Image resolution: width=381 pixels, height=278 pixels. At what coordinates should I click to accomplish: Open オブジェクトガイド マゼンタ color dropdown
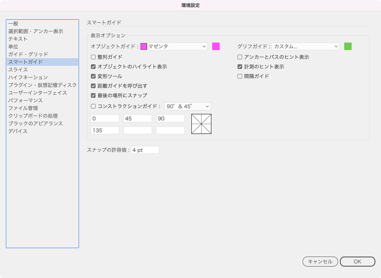174,46
